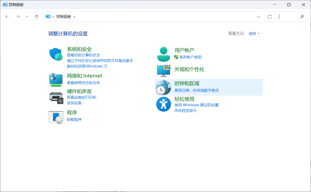Open recent locations dropdown arrow
The width and height of the screenshot is (311, 192).
pyautogui.click(x=27, y=17)
